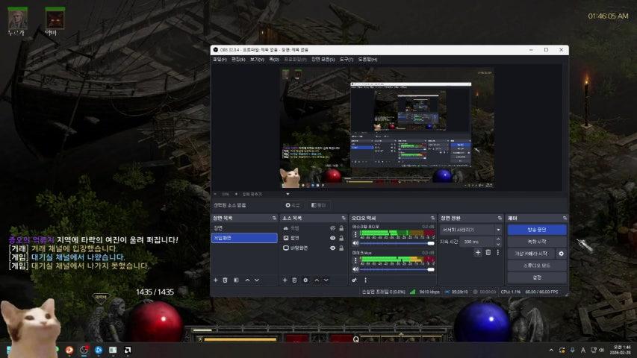Remove scene transition with trash icon

pyautogui.click(x=488, y=253)
